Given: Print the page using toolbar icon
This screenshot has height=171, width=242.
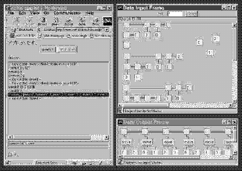Looking at the screenshot, I should coord(94,21).
